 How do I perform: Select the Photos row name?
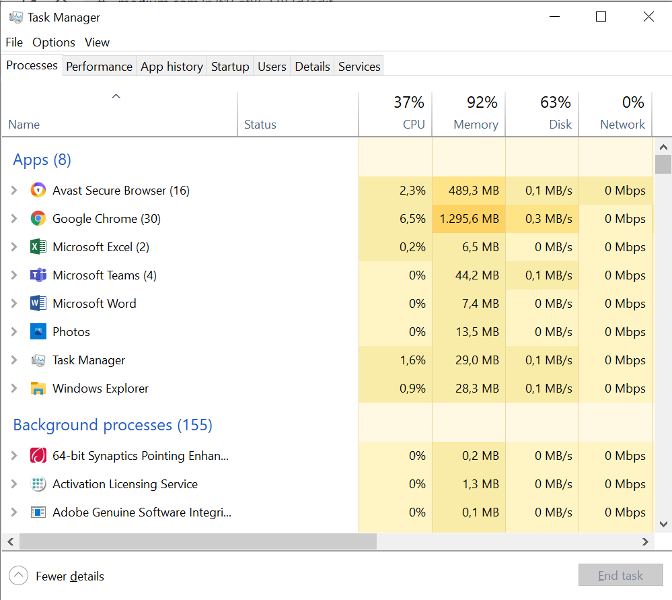[x=71, y=332]
